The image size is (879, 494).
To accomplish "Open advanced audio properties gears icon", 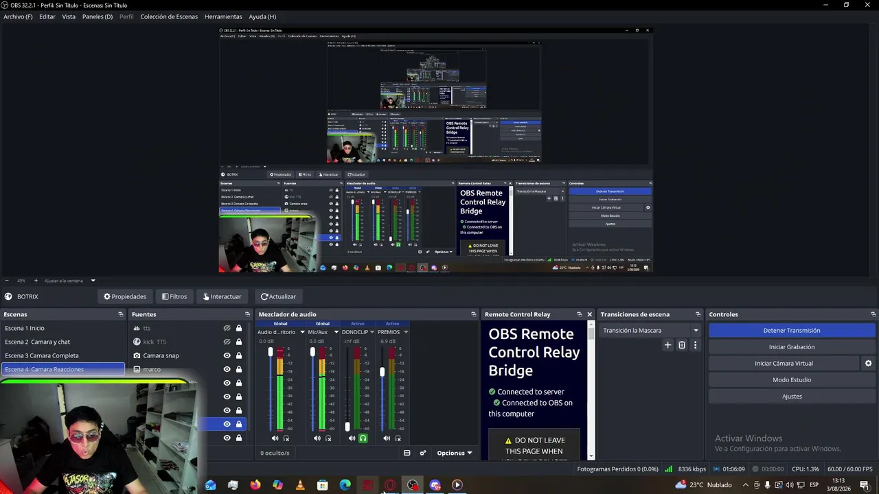I will tap(423, 453).
